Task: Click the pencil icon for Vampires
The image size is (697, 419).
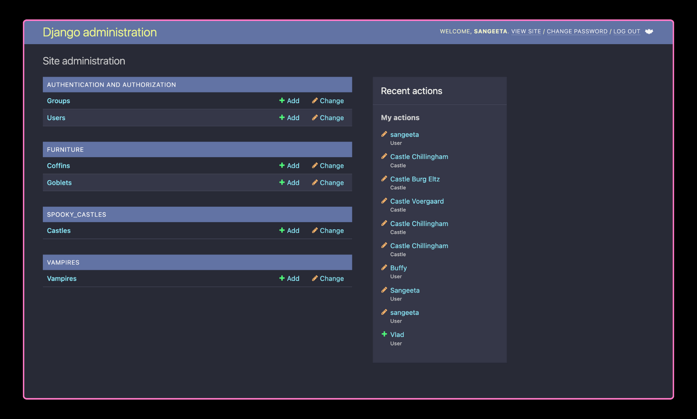Action: click(315, 278)
